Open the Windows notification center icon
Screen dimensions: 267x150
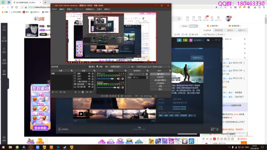click(262, 147)
